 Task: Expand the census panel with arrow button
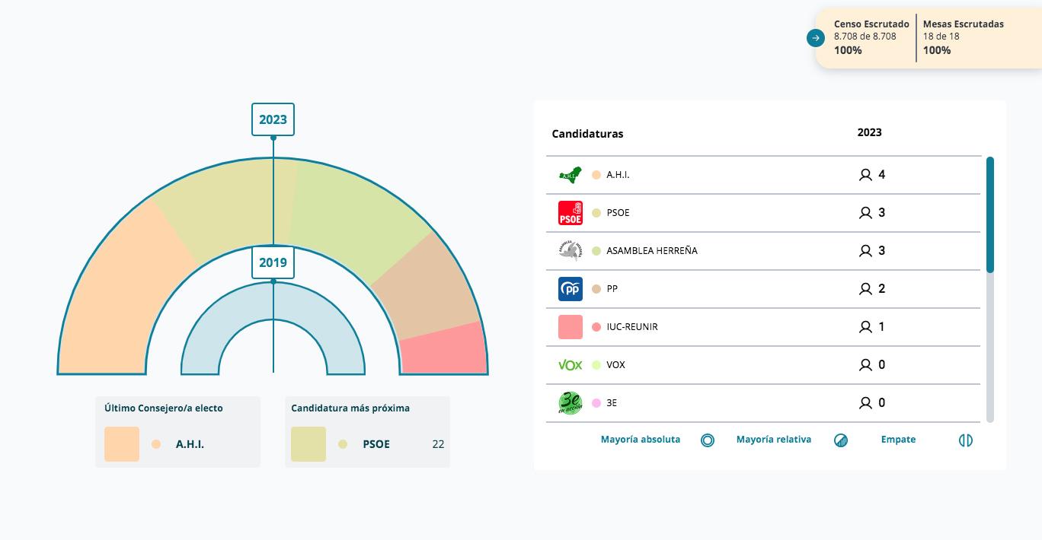pos(816,38)
